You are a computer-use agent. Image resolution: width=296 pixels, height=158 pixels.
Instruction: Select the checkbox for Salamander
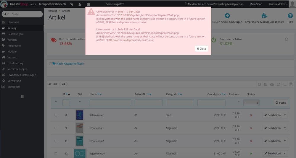click(56, 115)
